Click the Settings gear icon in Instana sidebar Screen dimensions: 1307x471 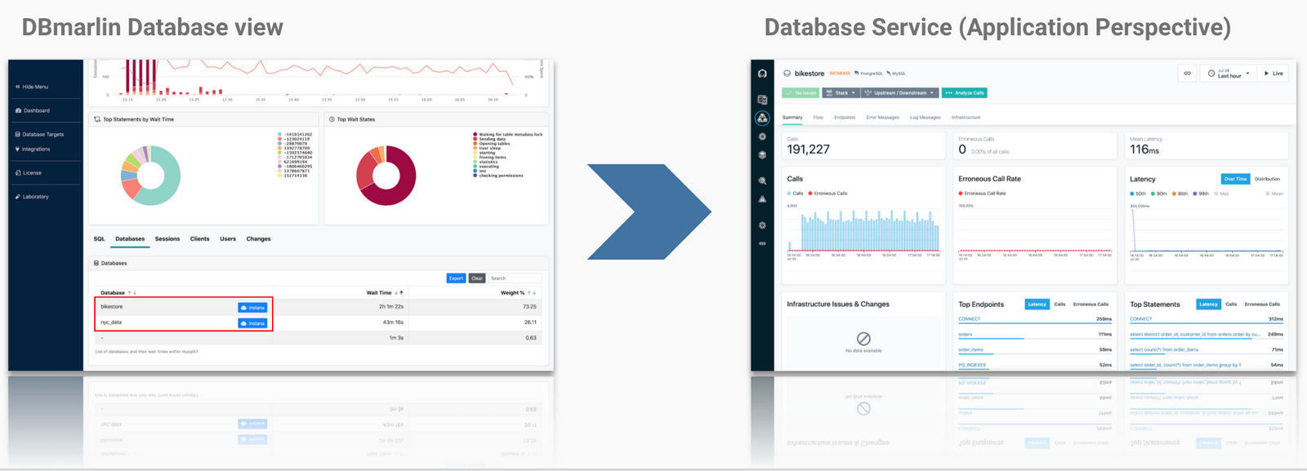[x=762, y=225]
